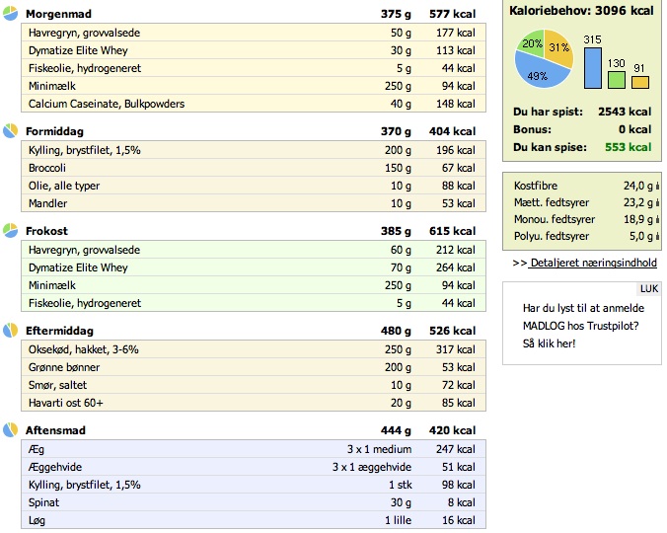This screenshot has width=667, height=533.
Task: Click the Kostfibre level indicator icon
Action: click(x=658, y=186)
